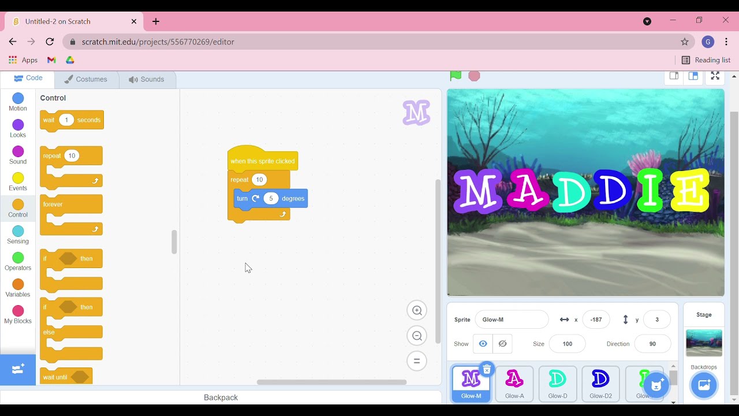739x416 pixels.
Task: Open the Code tab
Action: coord(28,79)
